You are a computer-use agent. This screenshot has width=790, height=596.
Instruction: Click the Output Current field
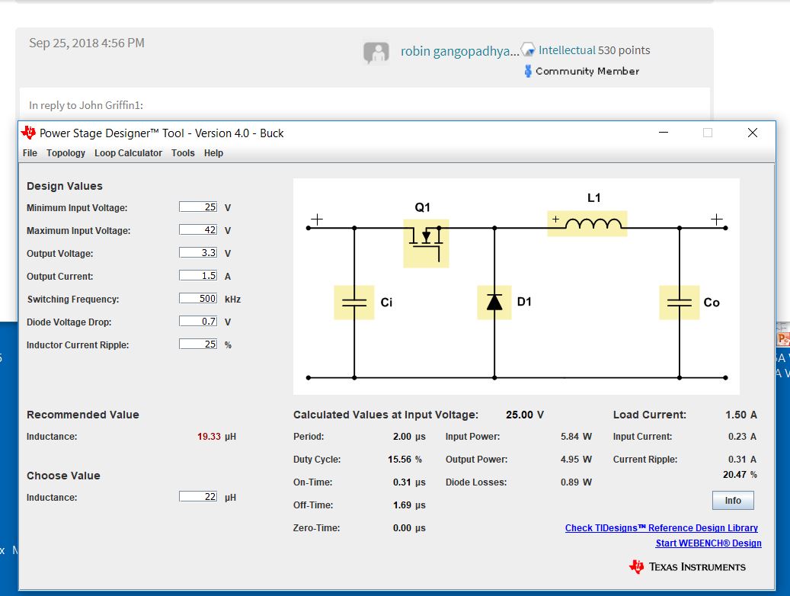point(198,275)
